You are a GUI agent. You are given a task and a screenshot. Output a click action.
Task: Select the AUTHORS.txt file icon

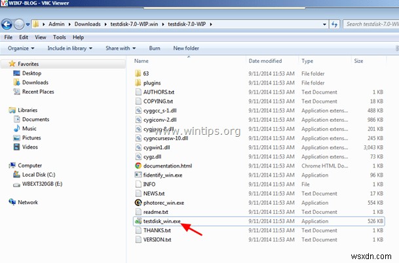pyautogui.click(x=138, y=92)
